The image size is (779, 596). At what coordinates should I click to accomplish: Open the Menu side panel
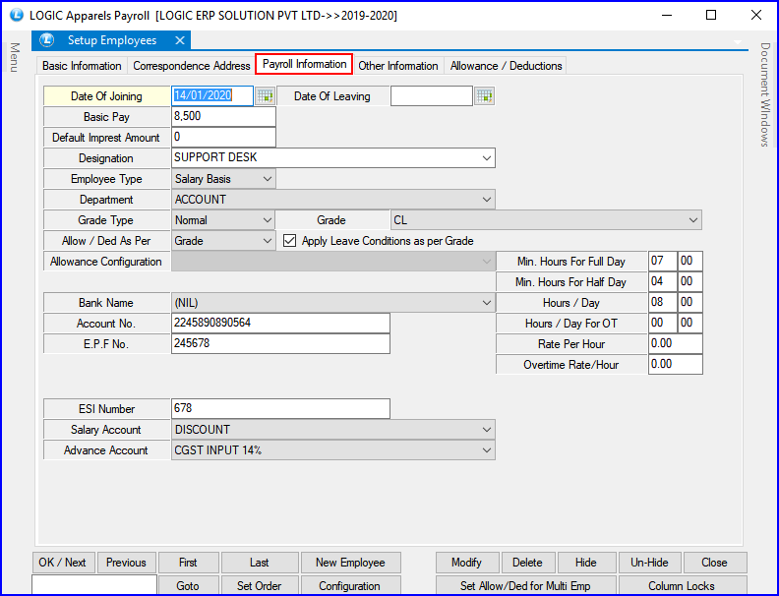point(15,57)
